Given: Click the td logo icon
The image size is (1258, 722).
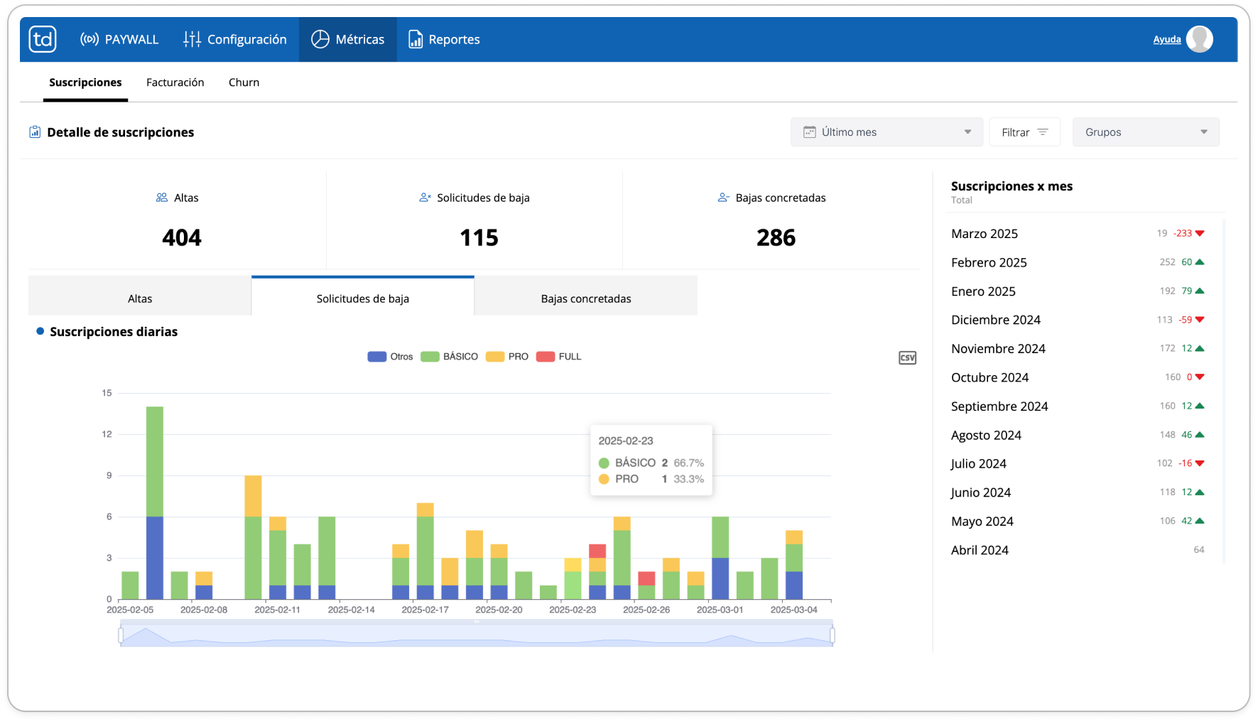Looking at the screenshot, I should click(43, 39).
